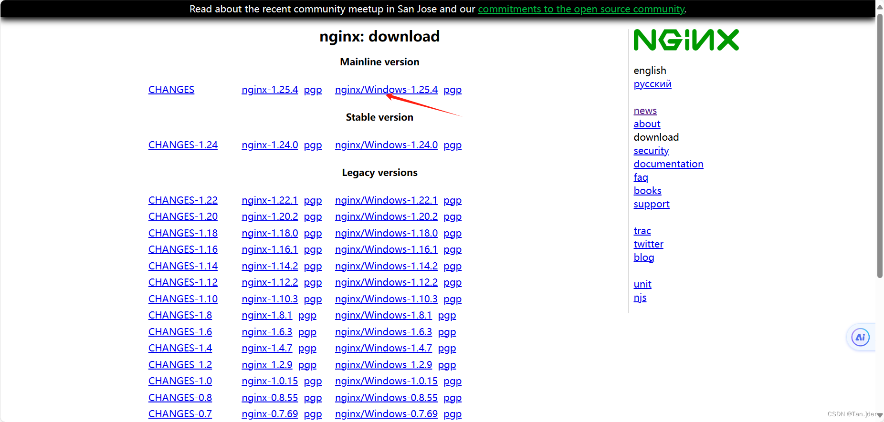Download nginx/Windows-1.24.0

pyautogui.click(x=386, y=145)
